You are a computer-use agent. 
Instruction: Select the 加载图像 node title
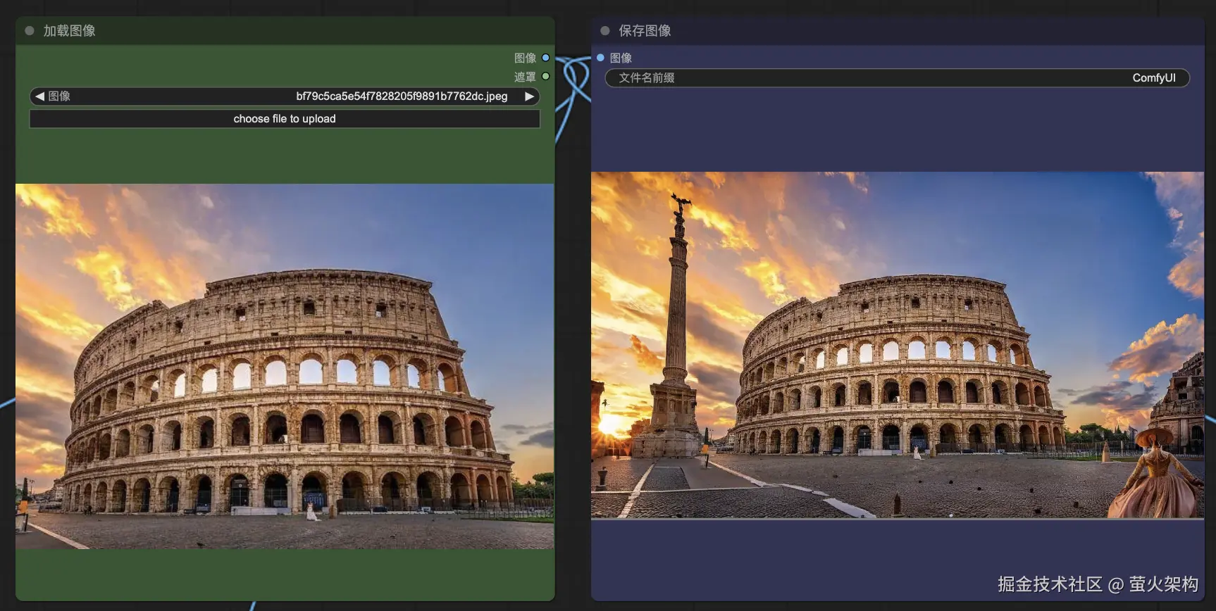pyautogui.click(x=69, y=31)
